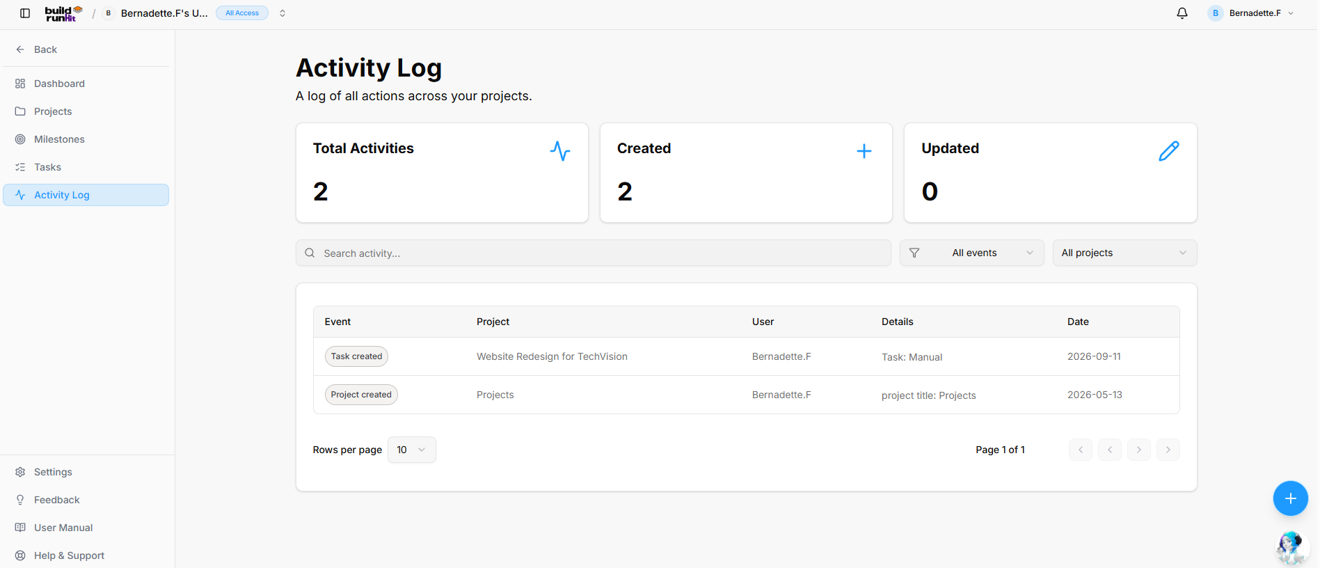Open Projects from the sidebar
The width and height of the screenshot is (1320, 568).
tap(86, 111)
